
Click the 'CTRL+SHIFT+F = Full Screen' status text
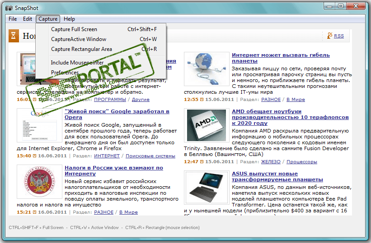click(x=36, y=228)
